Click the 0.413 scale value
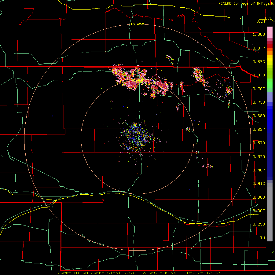275x275 pixels. (x=259, y=184)
